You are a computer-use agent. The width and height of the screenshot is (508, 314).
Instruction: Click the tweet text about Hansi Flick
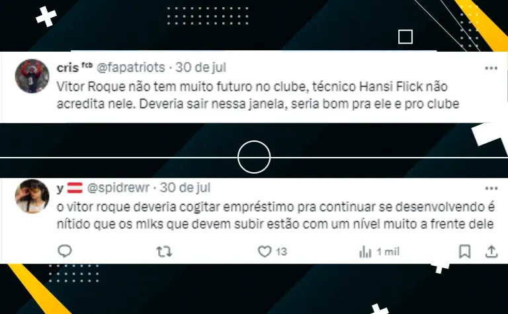[x=258, y=95]
